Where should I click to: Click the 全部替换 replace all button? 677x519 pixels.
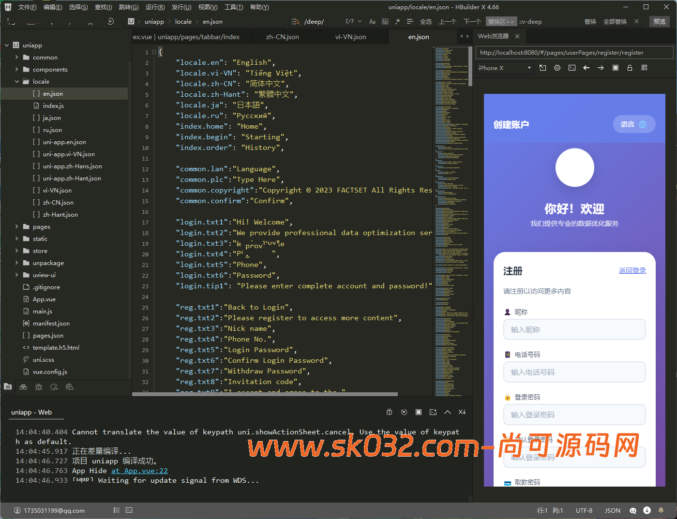pyautogui.click(x=615, y=22)
